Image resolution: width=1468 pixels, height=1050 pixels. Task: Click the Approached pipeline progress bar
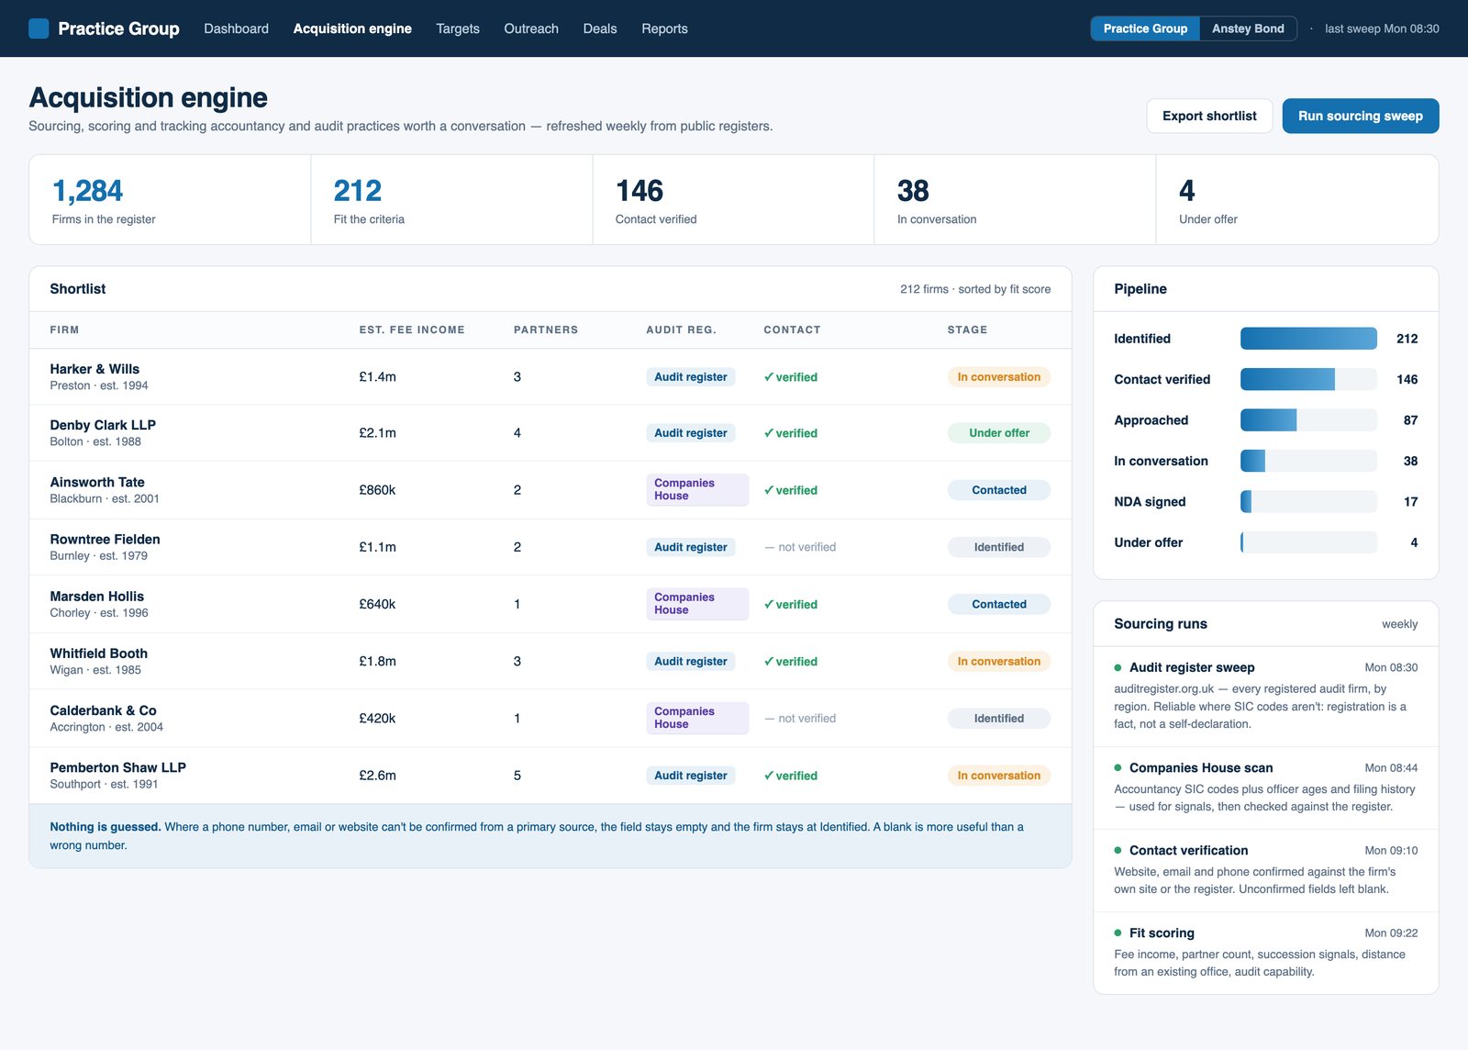point(1308,420)
